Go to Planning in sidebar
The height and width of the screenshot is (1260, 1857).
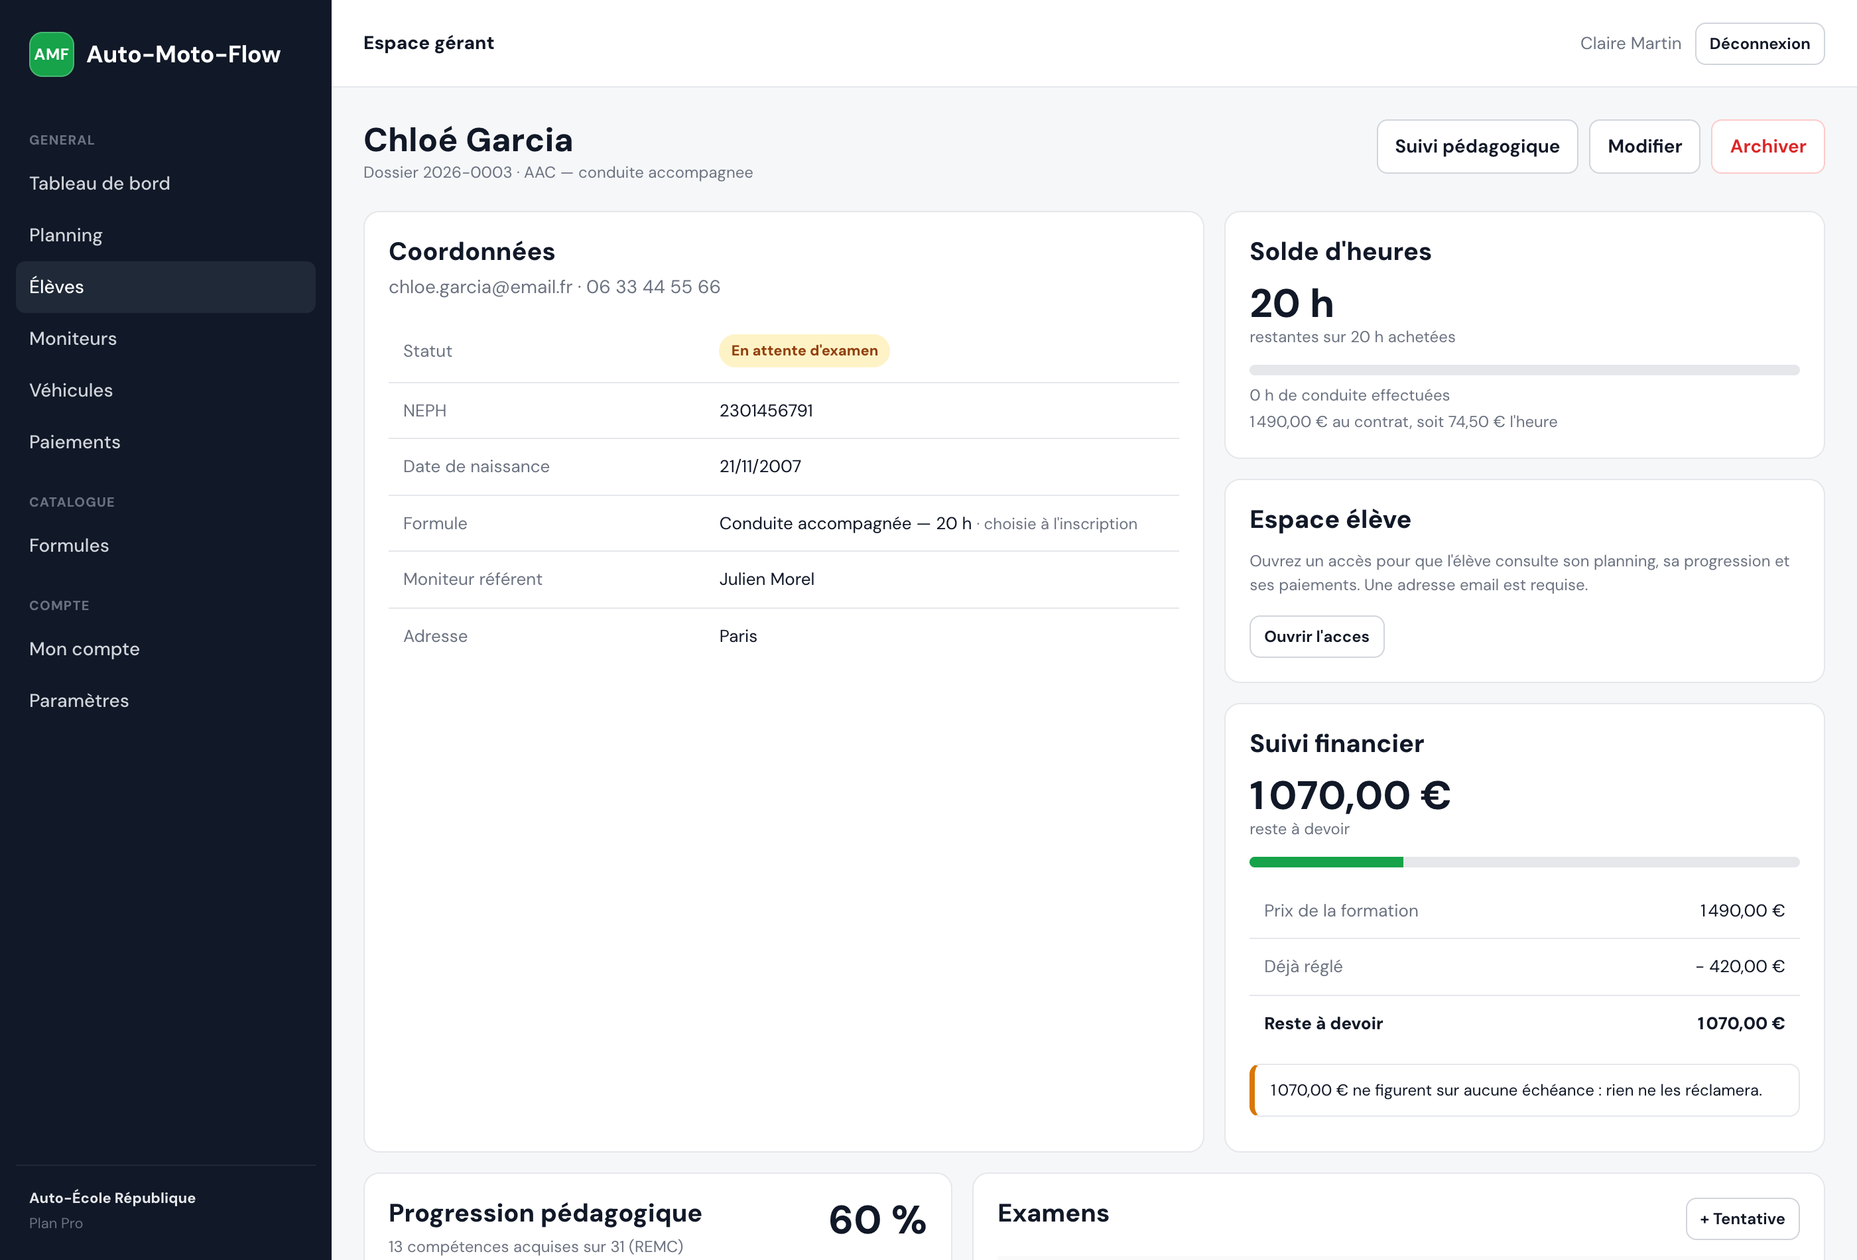(165, 235)
